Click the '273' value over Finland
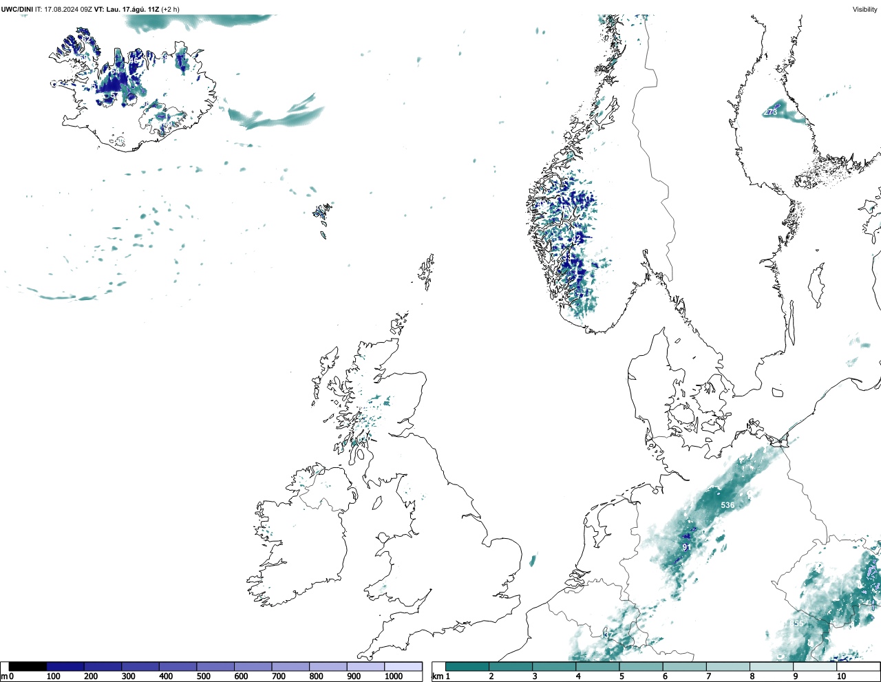The image size is (881, 682). 771,112
